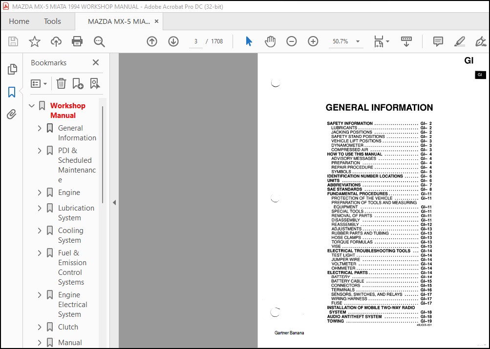The width and height of the screenshot is (490, 349).
Task: Add a new bookmark
Action: [x=78, y=83]
